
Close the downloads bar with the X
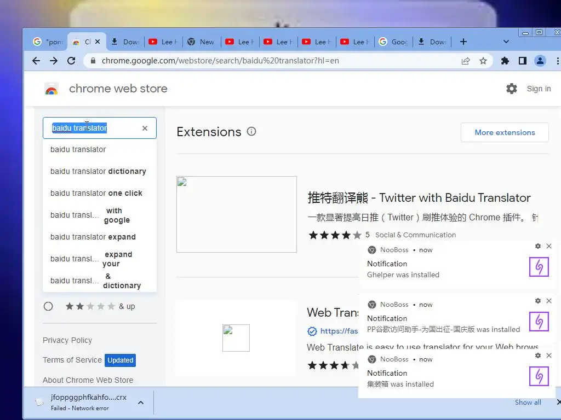558,402
